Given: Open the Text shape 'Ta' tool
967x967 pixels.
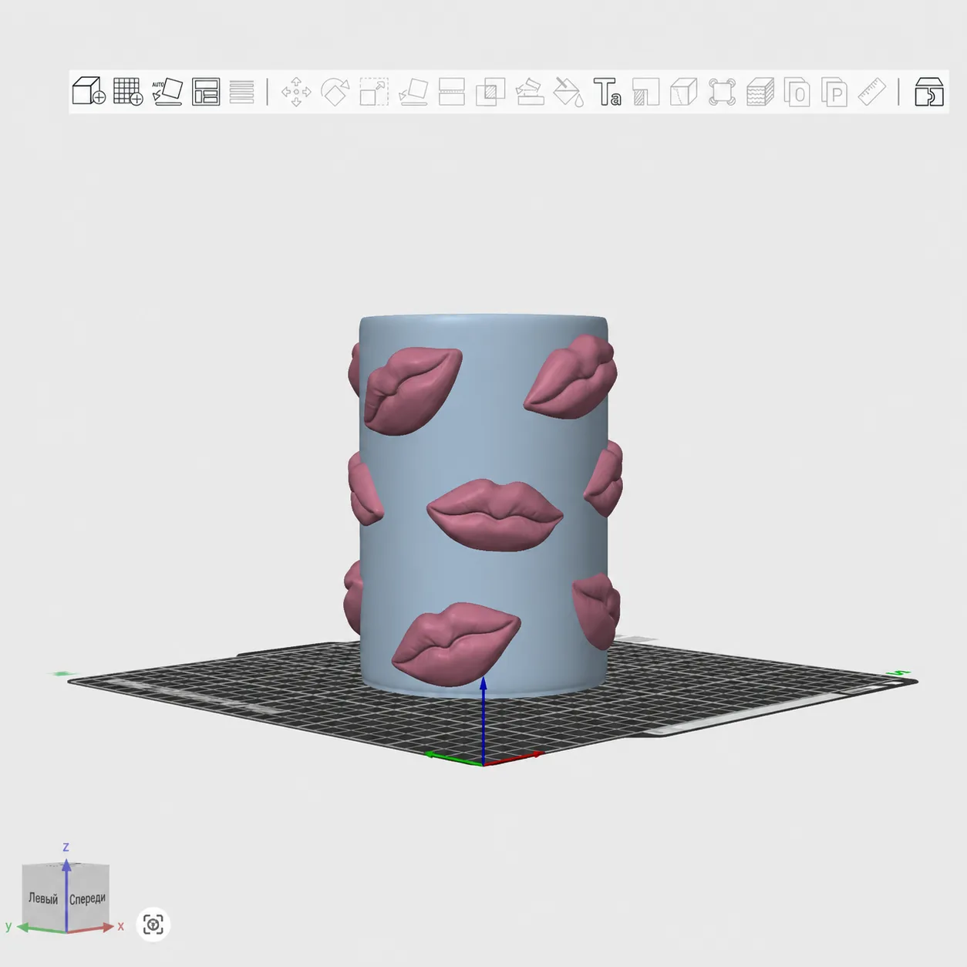Looking at the screenshot, I should click(607, 92).
